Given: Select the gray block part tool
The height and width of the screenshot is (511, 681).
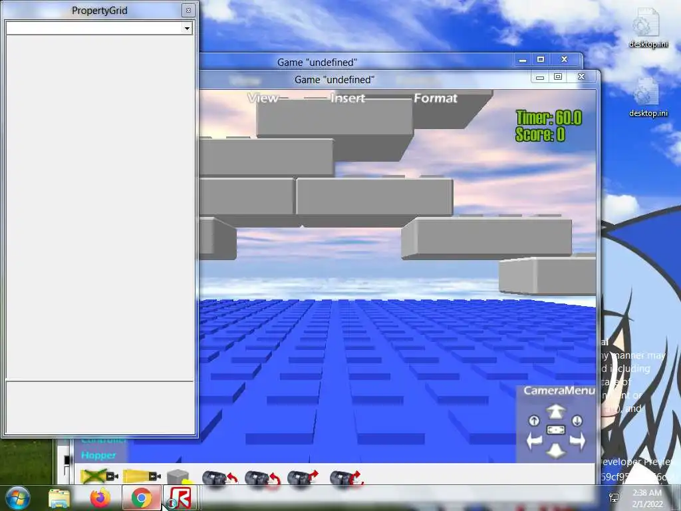Looking at the screenshot, I should (x=179, y=476).
